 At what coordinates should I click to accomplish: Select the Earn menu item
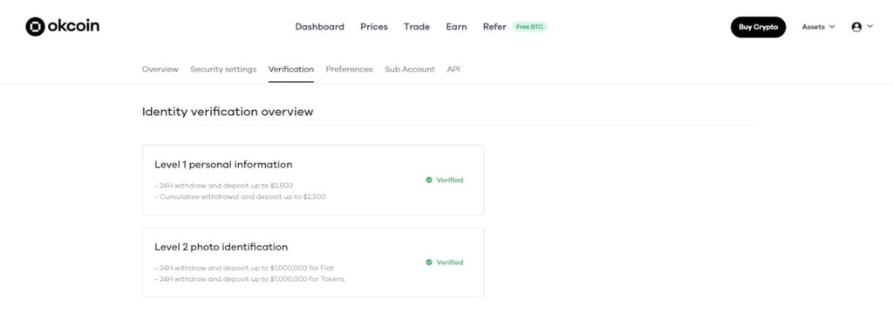coord(456,27)
